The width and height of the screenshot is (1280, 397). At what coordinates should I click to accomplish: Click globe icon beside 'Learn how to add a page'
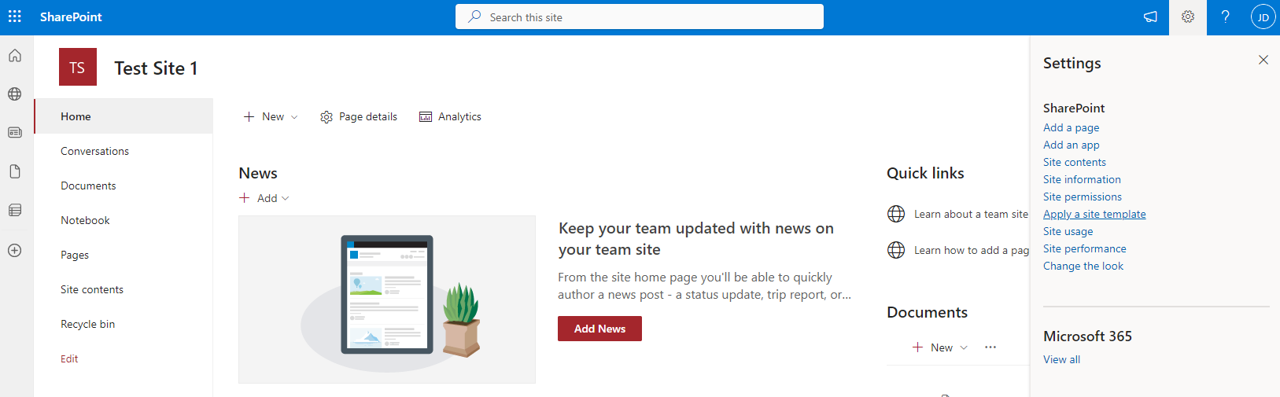[x=896, y=250]
